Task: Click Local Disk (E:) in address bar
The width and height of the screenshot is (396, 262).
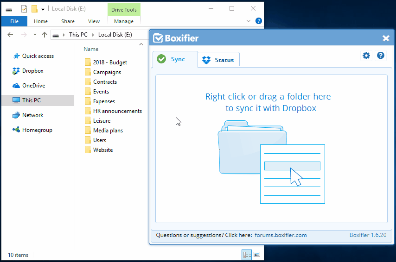Action: [115, 35]
